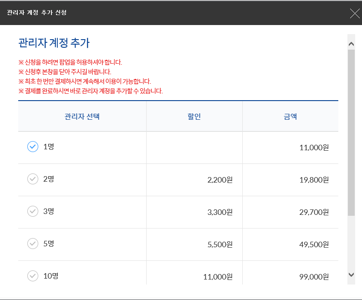Select the 1명 administrator option

33,147
